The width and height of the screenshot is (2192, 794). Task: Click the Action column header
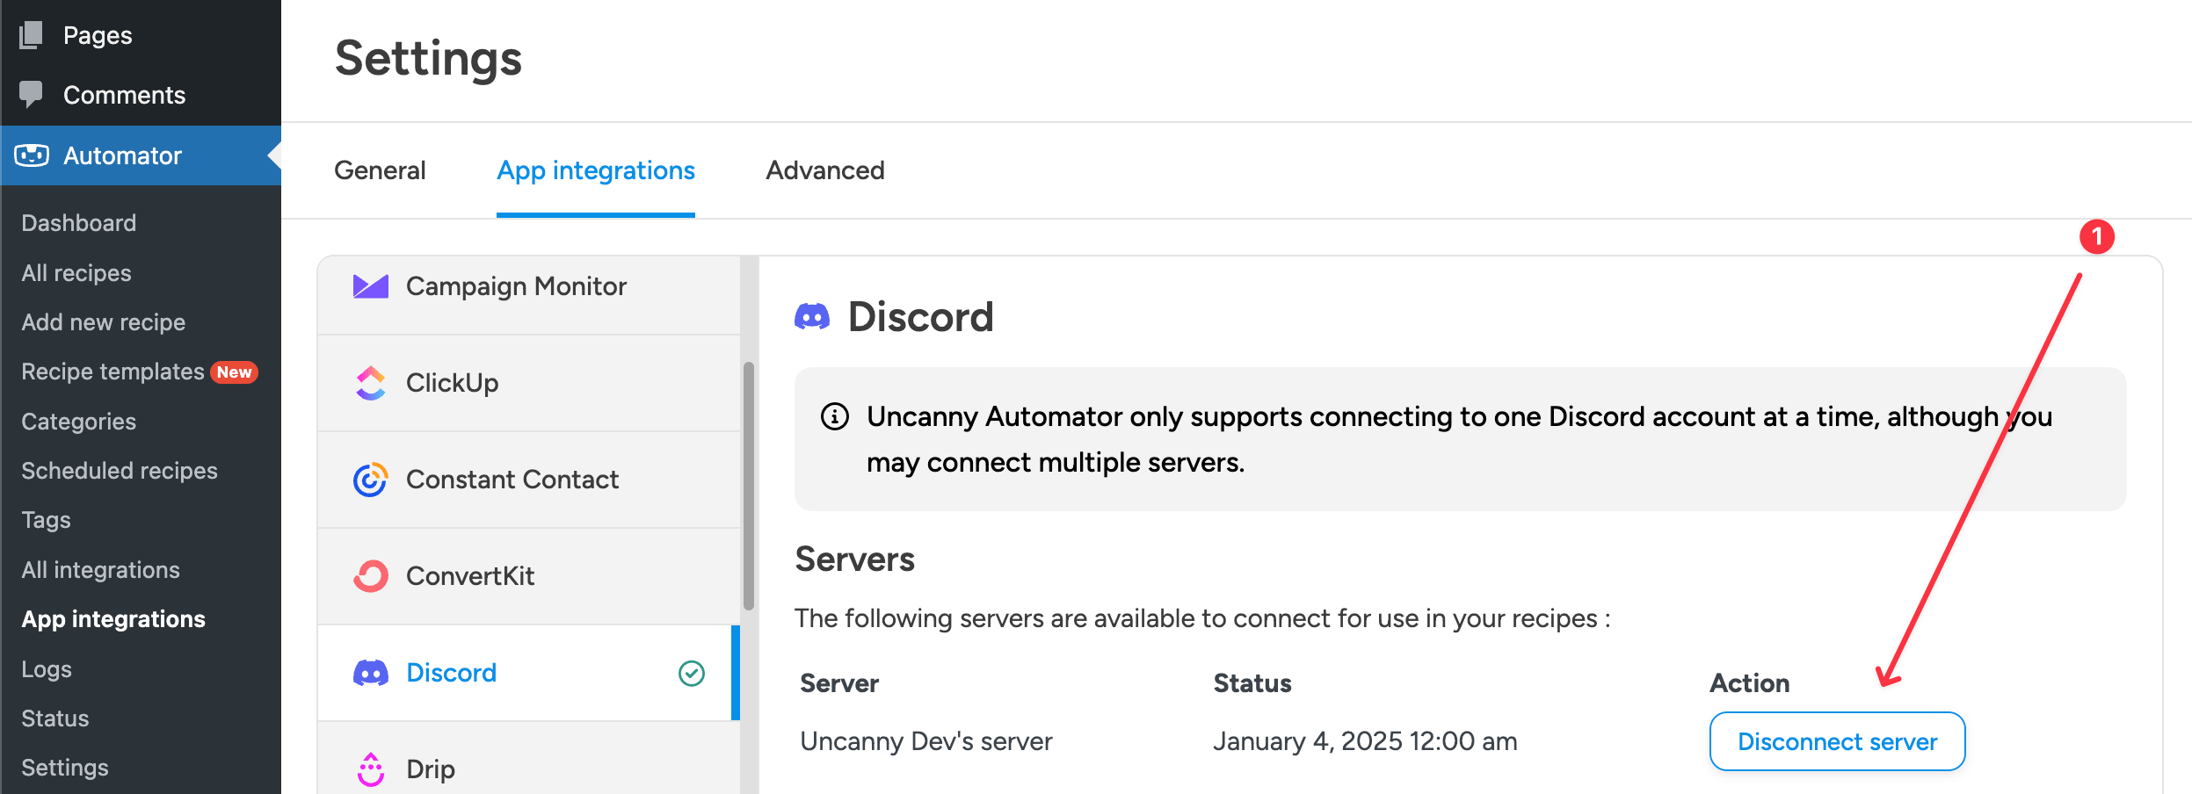pos(1749,683)
